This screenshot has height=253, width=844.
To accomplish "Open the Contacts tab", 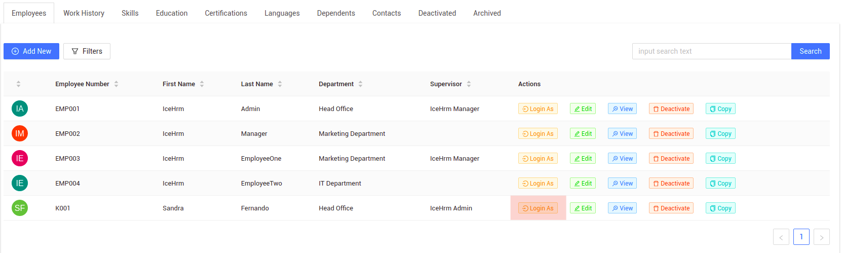I will coord(387,13).
